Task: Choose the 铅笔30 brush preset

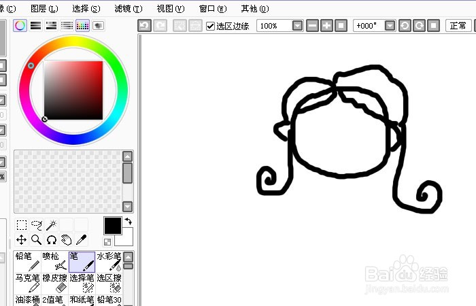Action: click(109, 301)
